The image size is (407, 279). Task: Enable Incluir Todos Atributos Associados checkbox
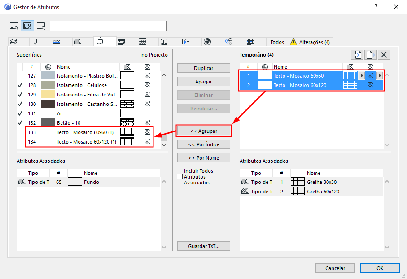[179, 177]
